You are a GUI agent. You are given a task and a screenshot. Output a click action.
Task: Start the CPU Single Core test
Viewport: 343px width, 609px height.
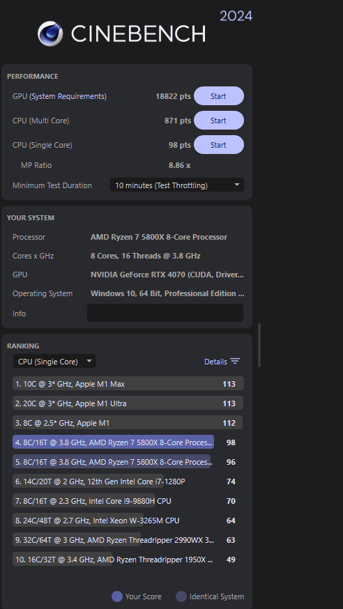click(x=219, y=145)
